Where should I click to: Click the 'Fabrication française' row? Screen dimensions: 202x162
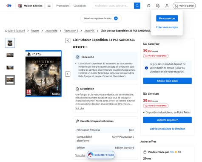pos(105,130)
